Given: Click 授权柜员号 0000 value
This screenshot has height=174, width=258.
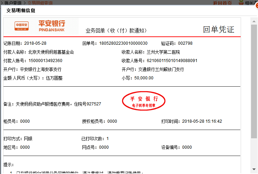Looking at the screenshot, I should (x=112, y=121).
